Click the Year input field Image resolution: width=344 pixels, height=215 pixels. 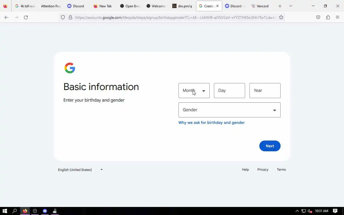pyautogui.click(x=265, y=91)
